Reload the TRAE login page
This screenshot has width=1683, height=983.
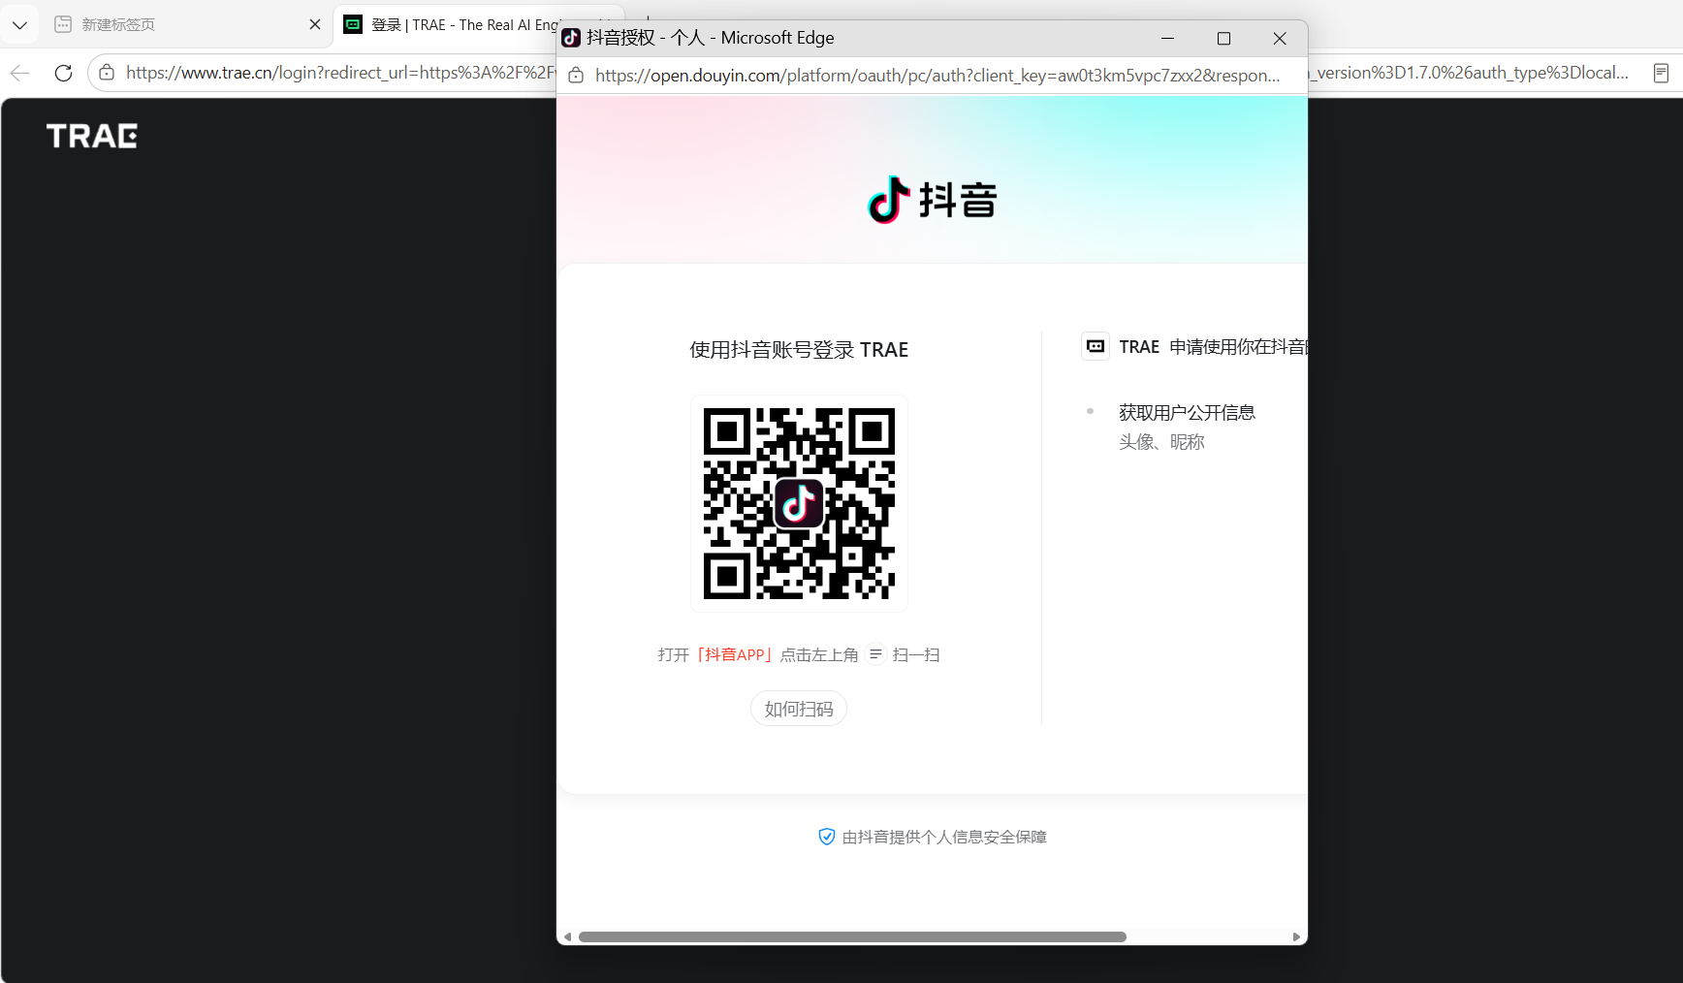64,73
